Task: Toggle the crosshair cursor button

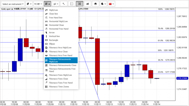Action: (x=71, y=4)
